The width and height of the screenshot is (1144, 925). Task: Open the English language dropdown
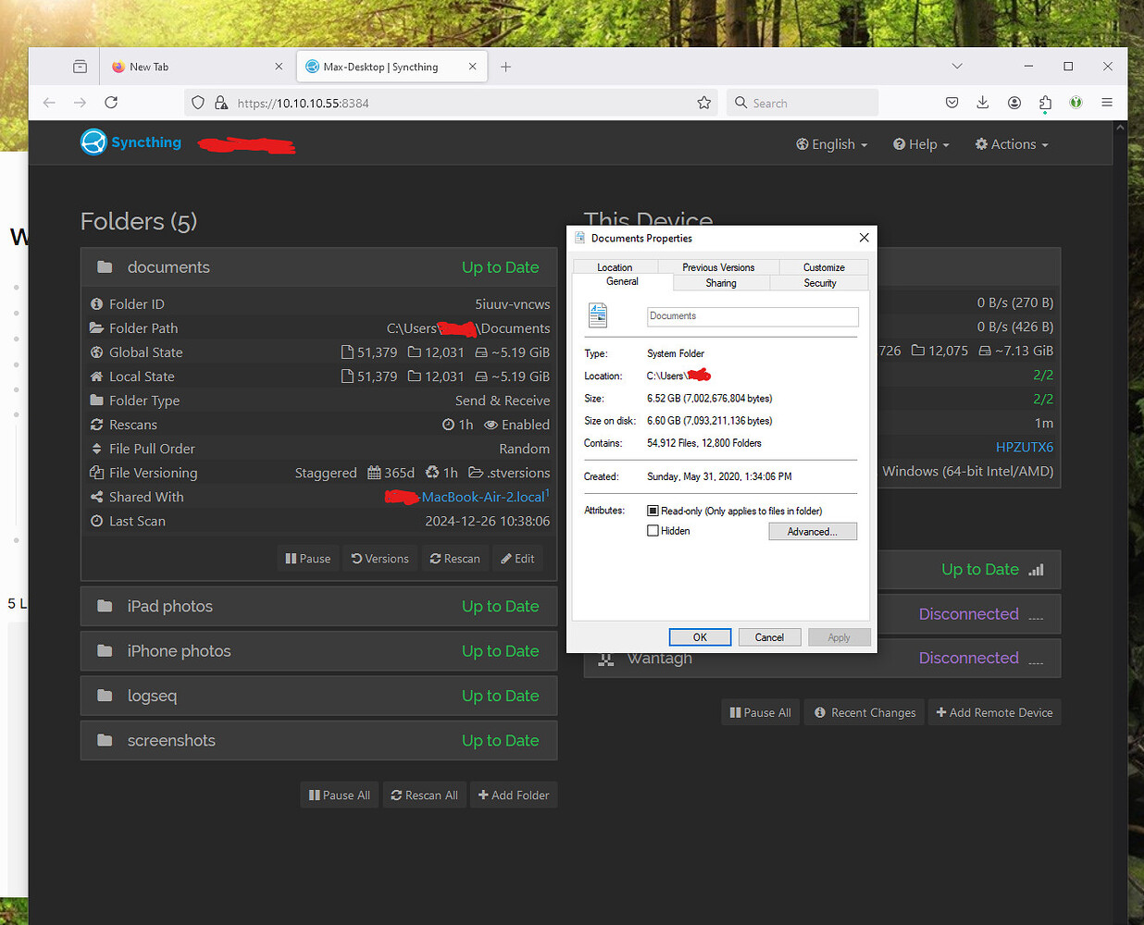(831, 144)
